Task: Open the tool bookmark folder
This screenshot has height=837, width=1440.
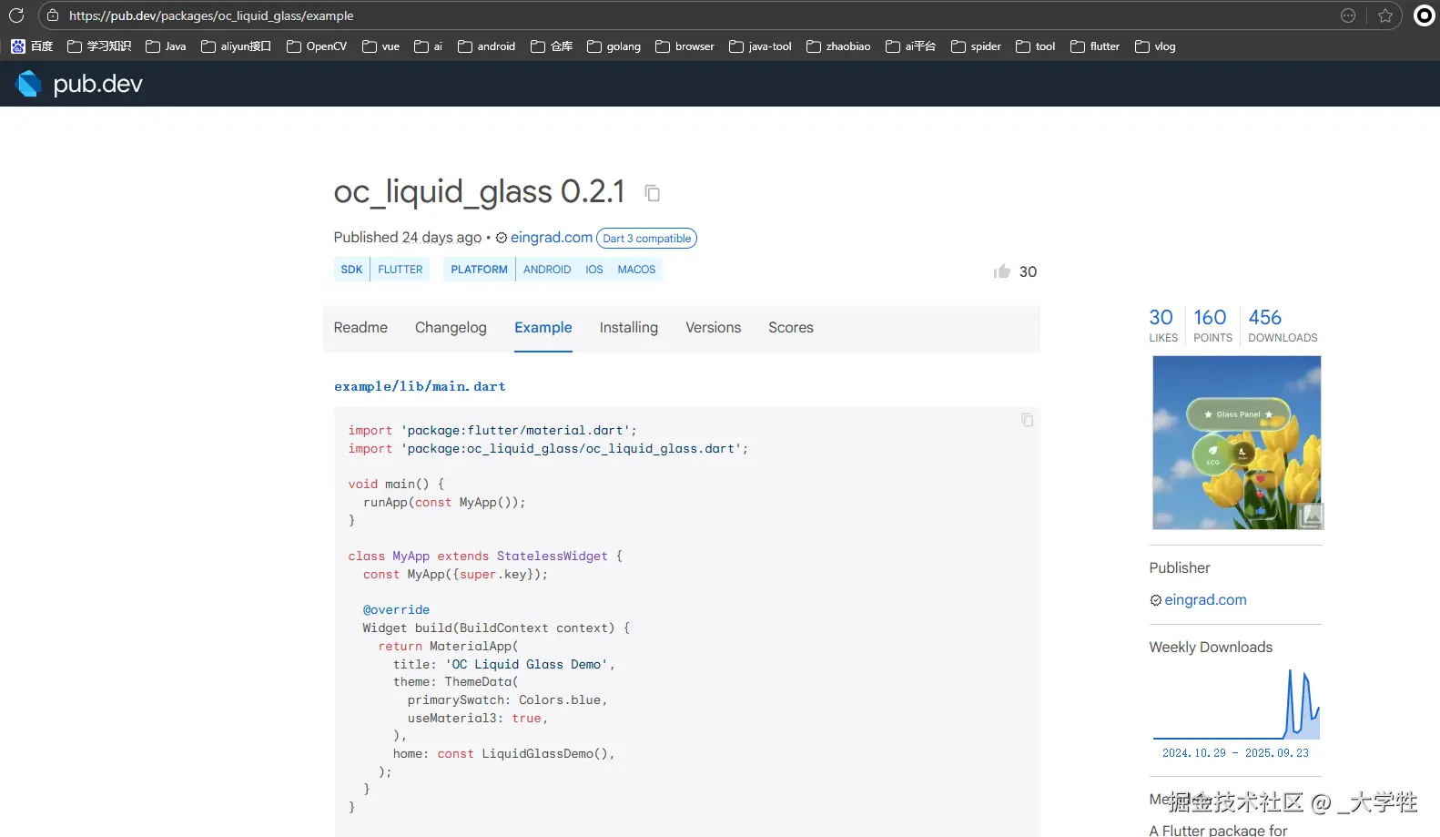Action: pos(1035,46)
